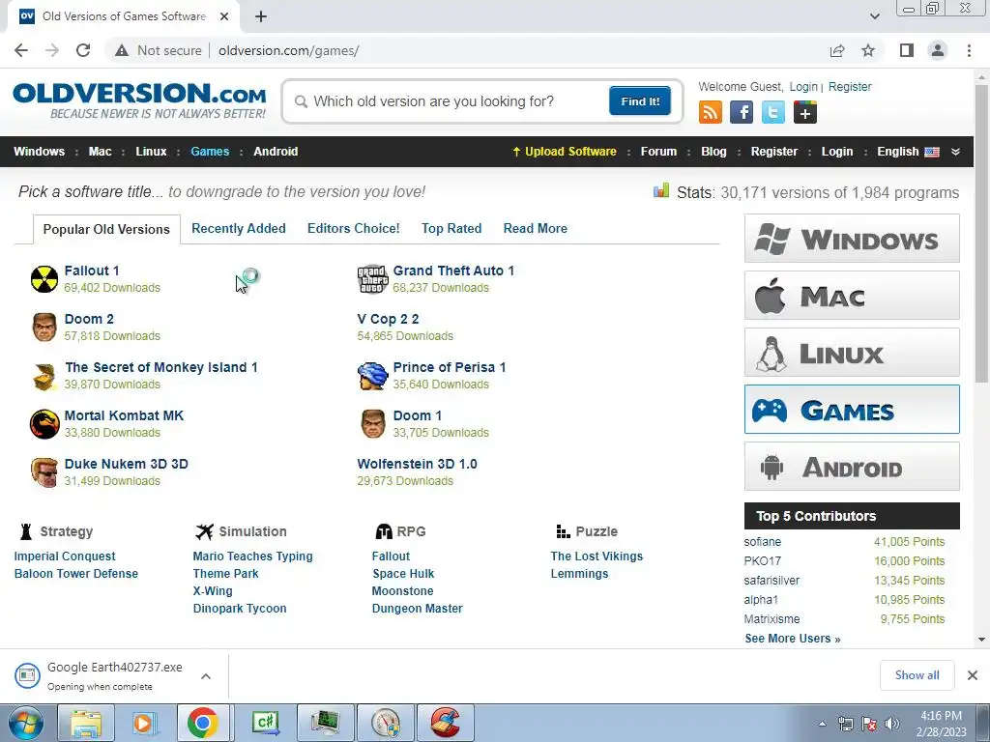This screenshot has width=990, height=742.
Task: Switch to the Recently Added tab
Action: 239,228
